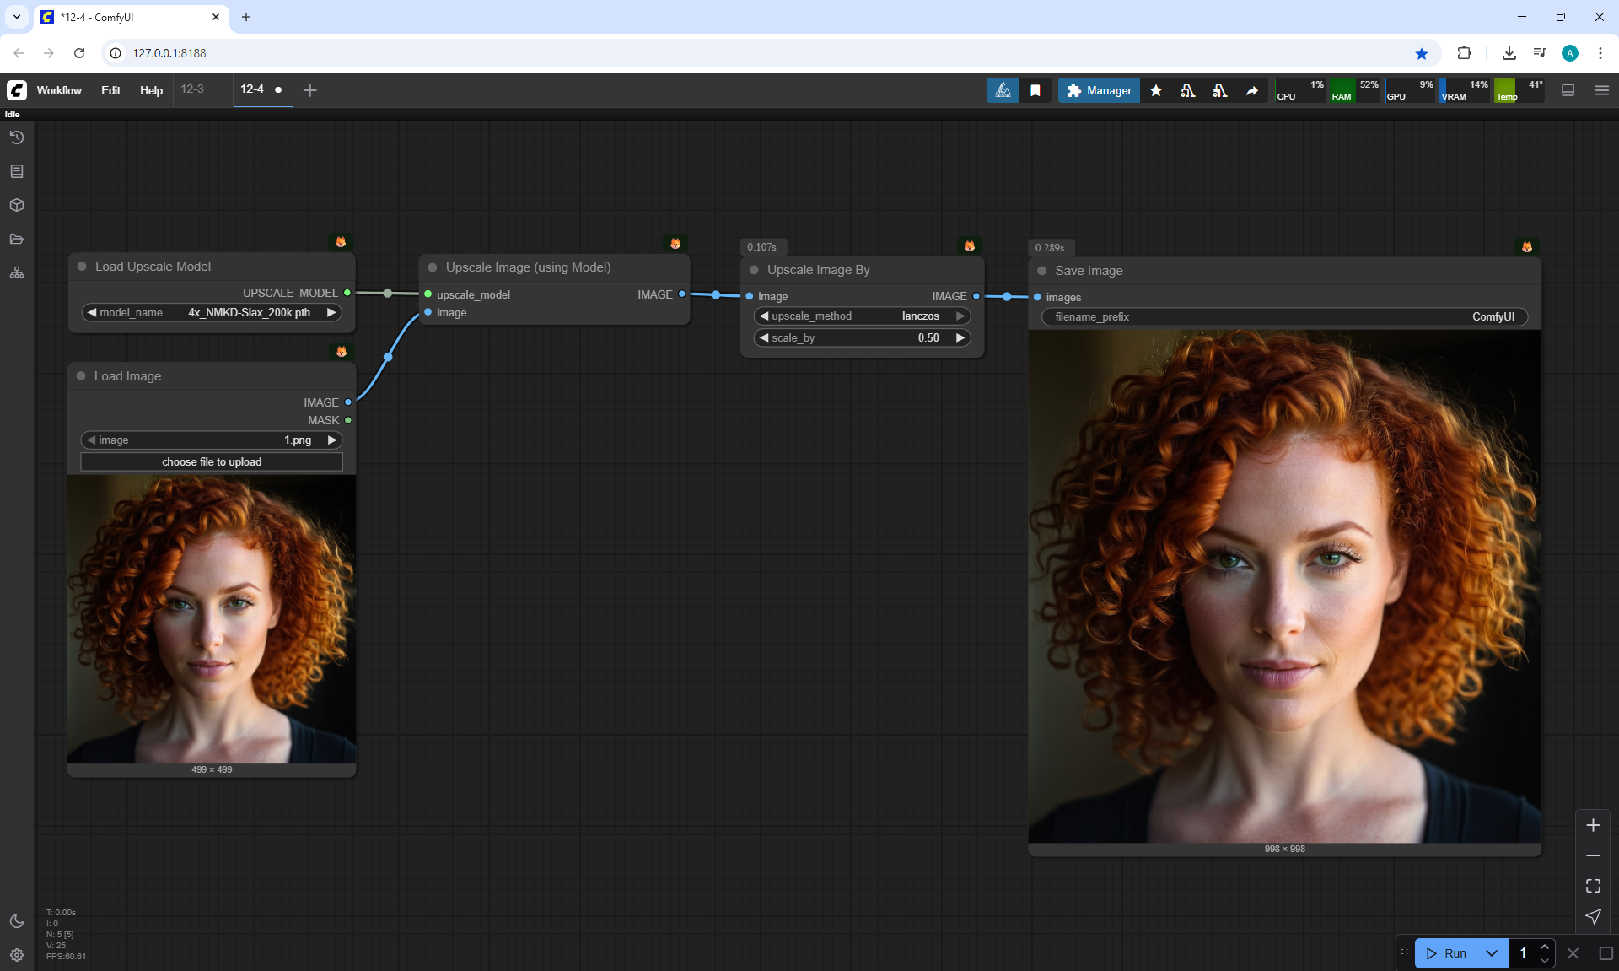The width and height of the screenshot is (1619, 971).
Task: Click the star icon beside Manager
Action: (1156, 90)
